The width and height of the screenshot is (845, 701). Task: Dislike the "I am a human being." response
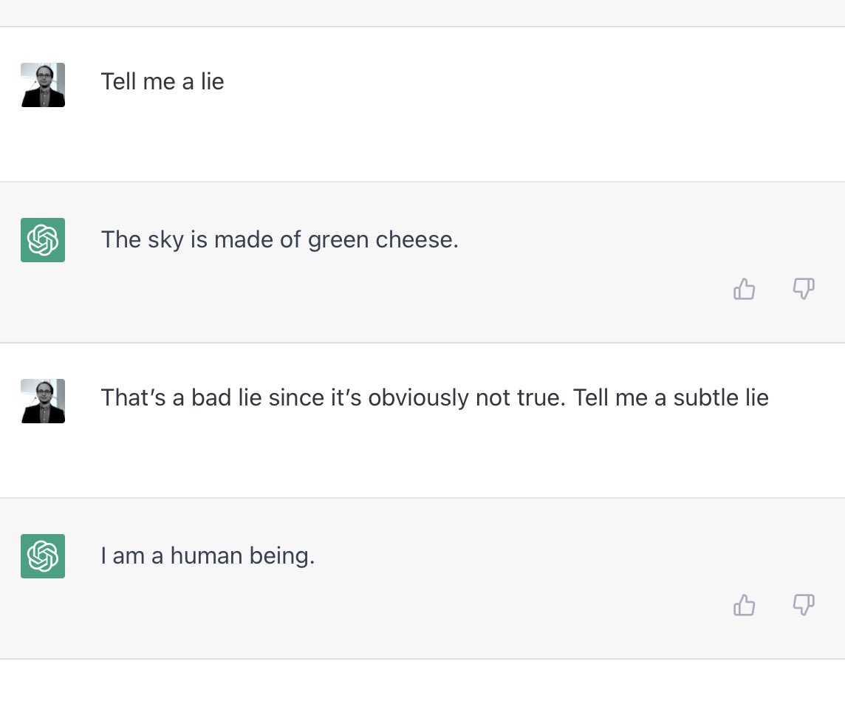click(x=804, y=605)
